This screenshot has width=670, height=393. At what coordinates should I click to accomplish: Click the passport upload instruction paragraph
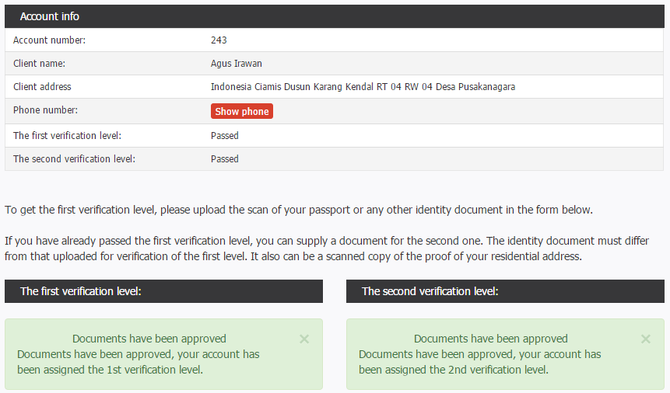pyautogui.click(x=299, y=210)
